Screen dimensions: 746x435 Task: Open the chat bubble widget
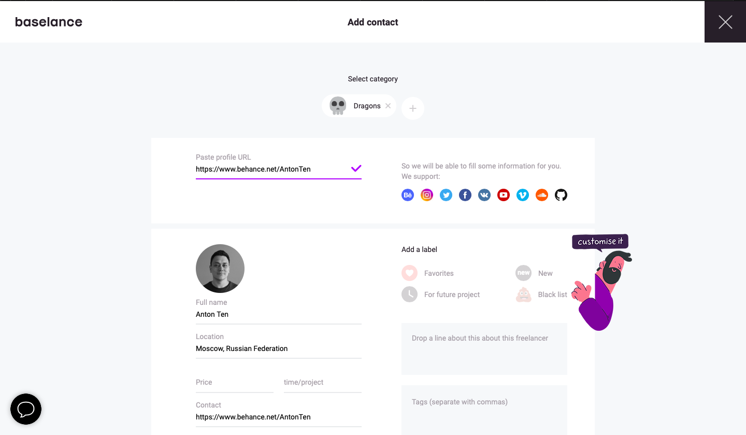(x=26, y=409)
